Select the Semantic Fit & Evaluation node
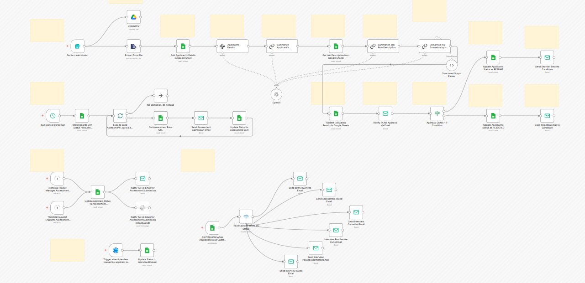 click(435, 46)
